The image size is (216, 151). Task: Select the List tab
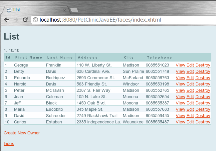[x=36, y=10]
